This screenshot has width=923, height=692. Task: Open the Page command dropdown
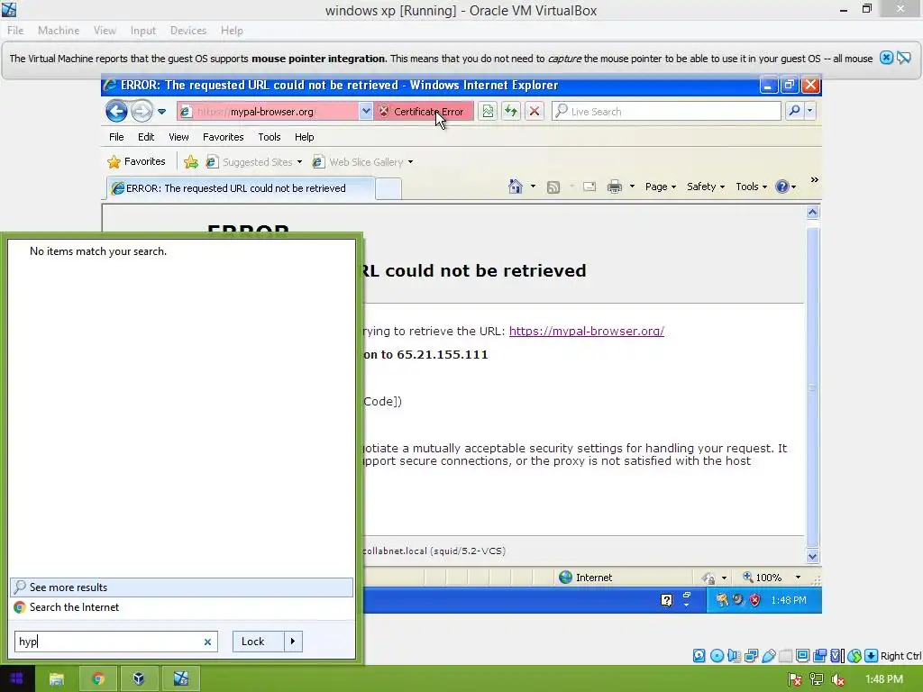[x=661, y=187]
